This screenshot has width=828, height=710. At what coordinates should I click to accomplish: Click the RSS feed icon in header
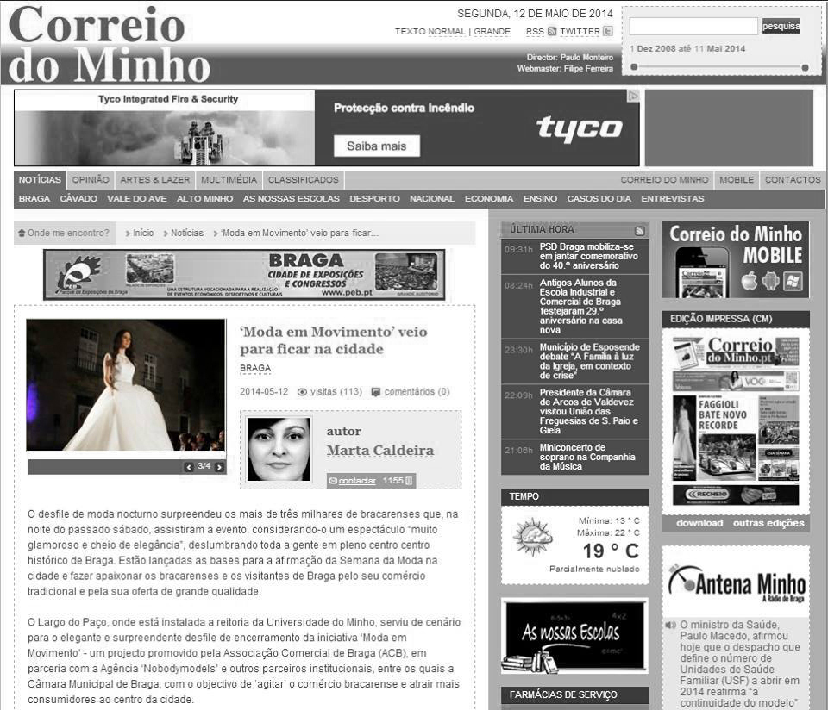pos(551,32)
